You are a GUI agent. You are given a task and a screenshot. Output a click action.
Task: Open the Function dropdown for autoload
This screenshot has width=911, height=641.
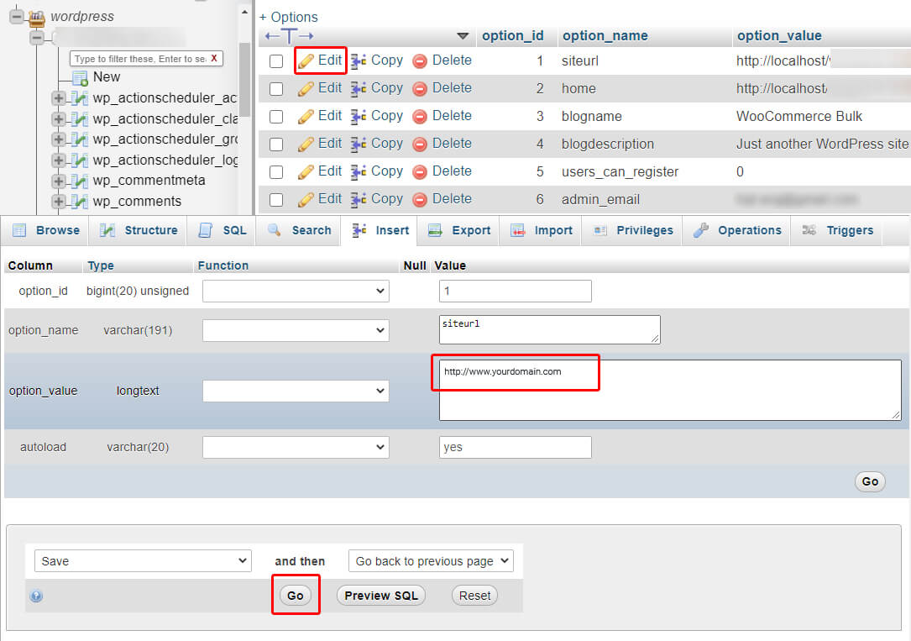tap(296, 448)
